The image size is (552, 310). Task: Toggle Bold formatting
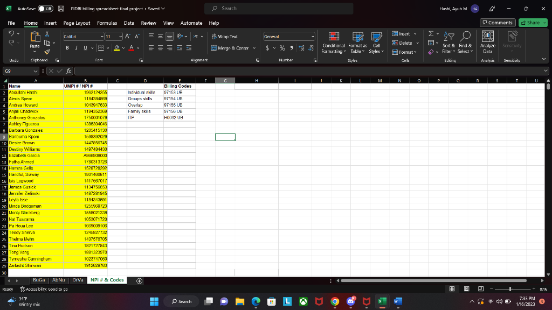67,48
